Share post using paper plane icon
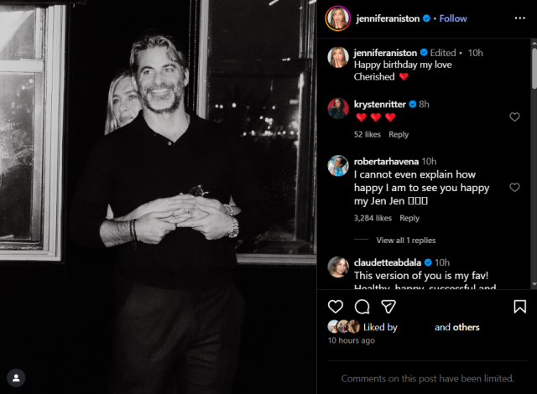 pyautogui.click(x=388, y=307)
